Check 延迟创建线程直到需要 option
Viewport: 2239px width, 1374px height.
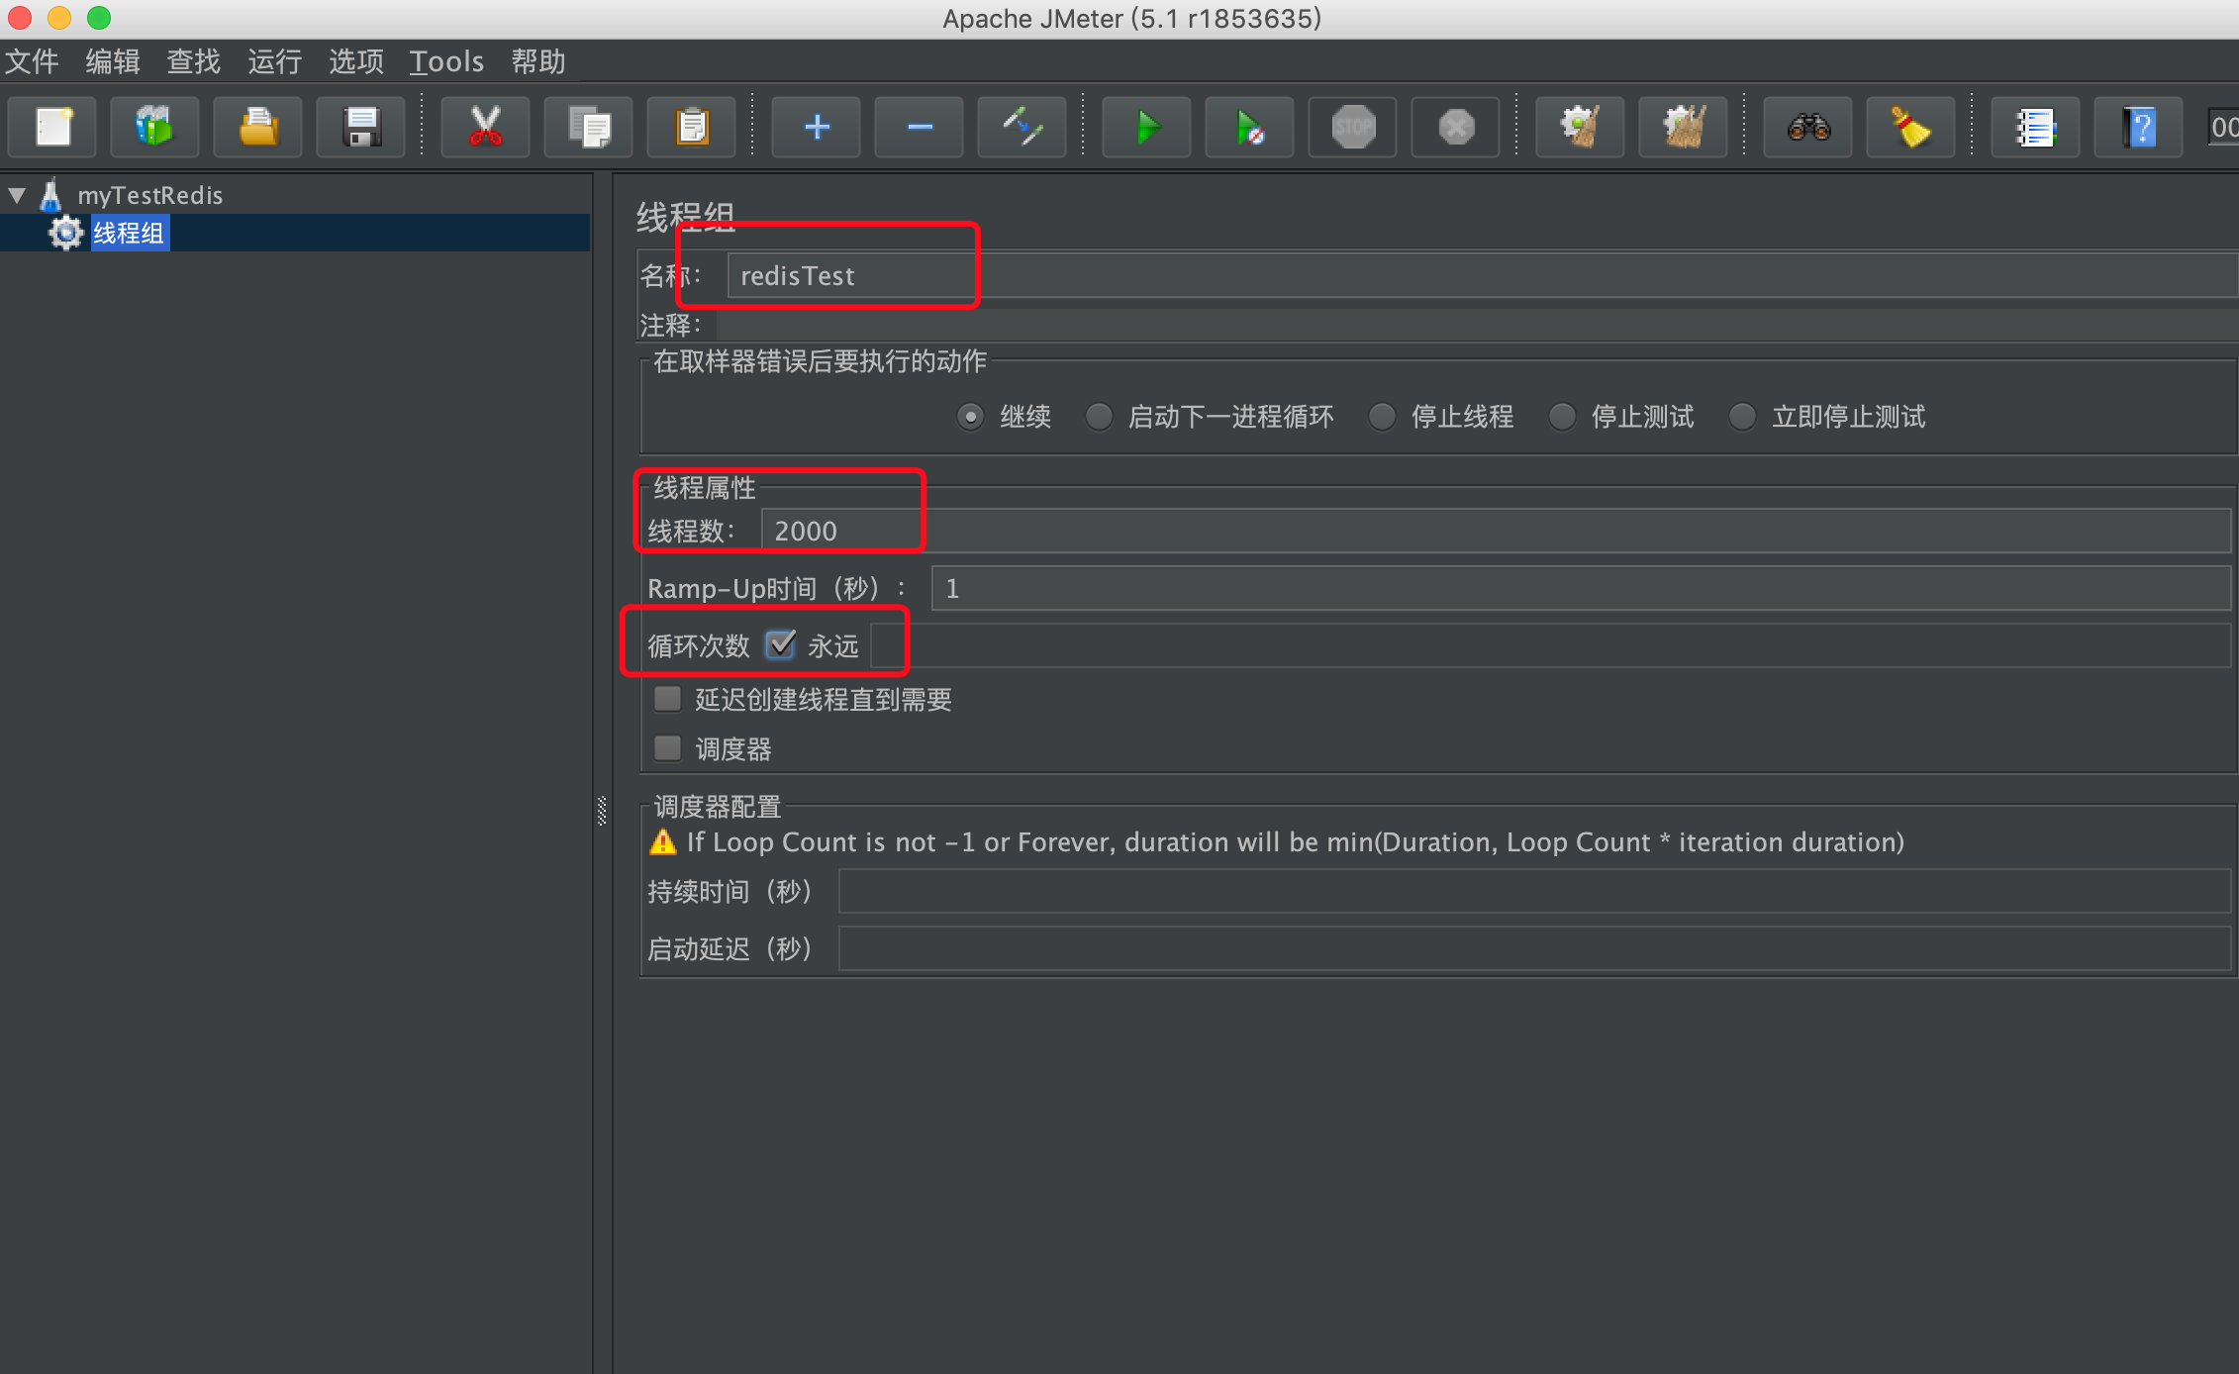[x=668, y=699]
